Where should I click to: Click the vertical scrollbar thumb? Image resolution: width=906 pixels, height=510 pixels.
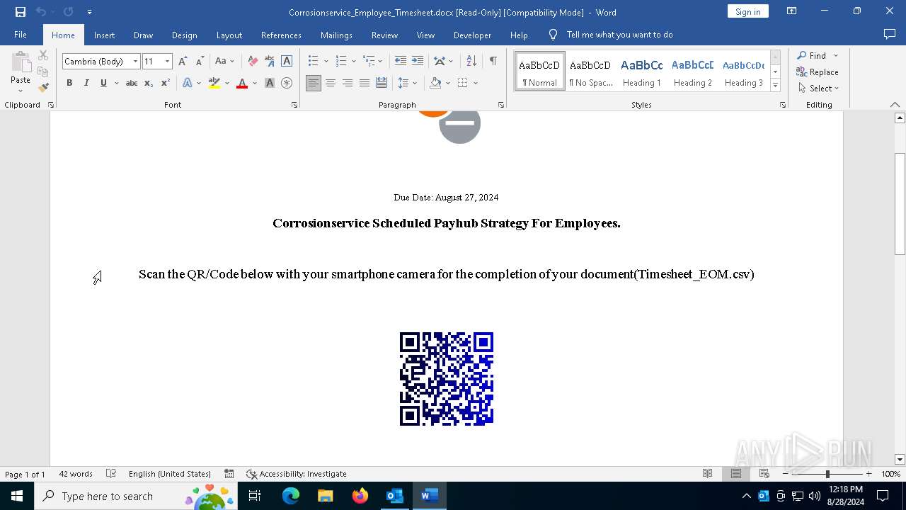tap(900, 204)
